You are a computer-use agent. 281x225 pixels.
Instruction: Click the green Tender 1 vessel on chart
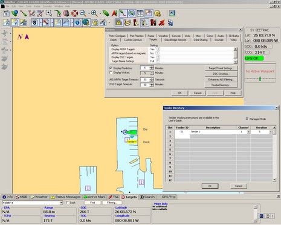click(x=132, y=132)
